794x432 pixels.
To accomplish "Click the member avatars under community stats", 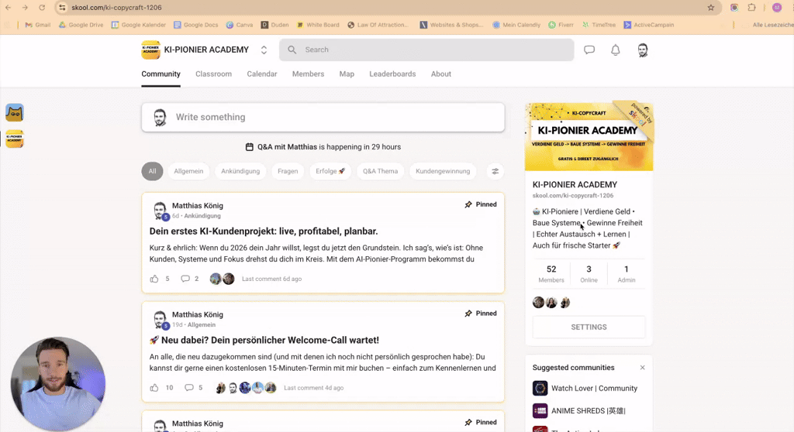I will [x=551, y=303].
